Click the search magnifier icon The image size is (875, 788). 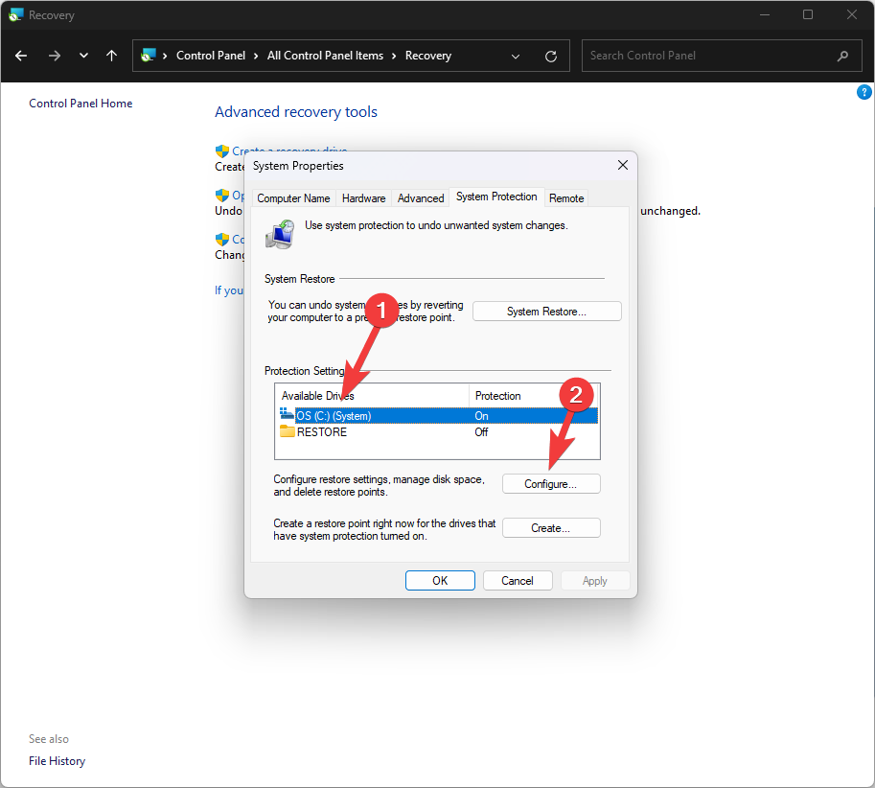pyautogui.click(x=842, y=56)
